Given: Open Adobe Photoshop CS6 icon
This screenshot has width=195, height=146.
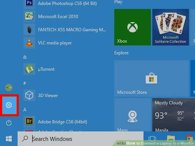Looking at the screenshot, I should tap(29, 3).
